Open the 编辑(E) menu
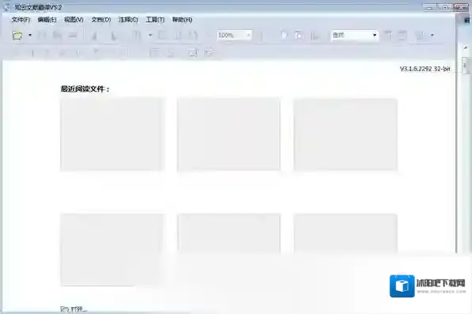This screenshot has width=472, height=314. tap(47, 20)
